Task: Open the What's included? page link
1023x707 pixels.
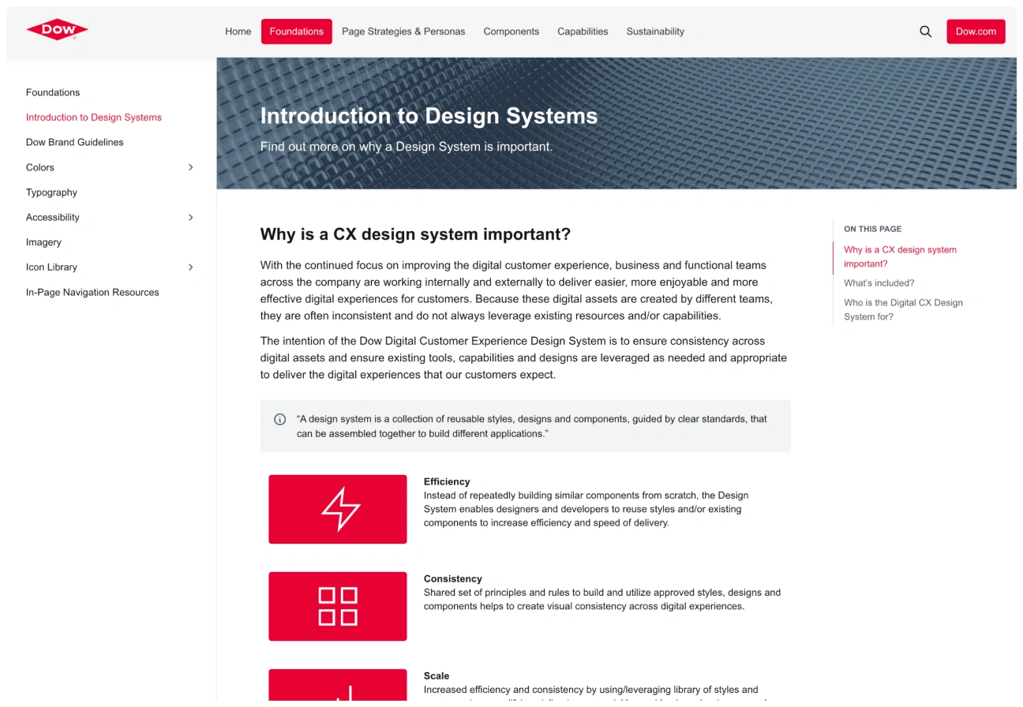Action: [879, 282]
